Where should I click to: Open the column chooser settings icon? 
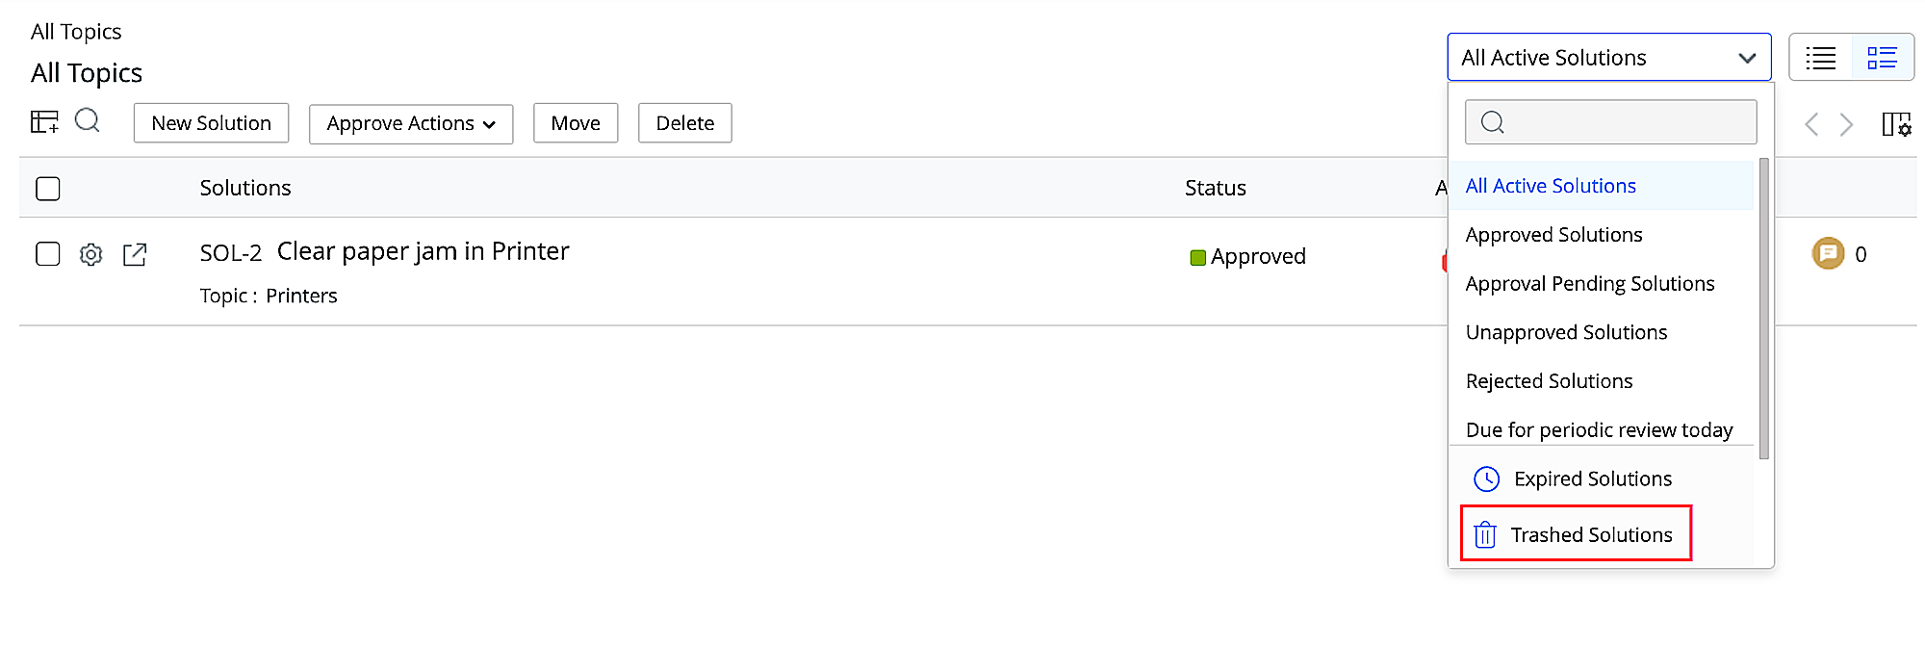(x=1896, y=124)
